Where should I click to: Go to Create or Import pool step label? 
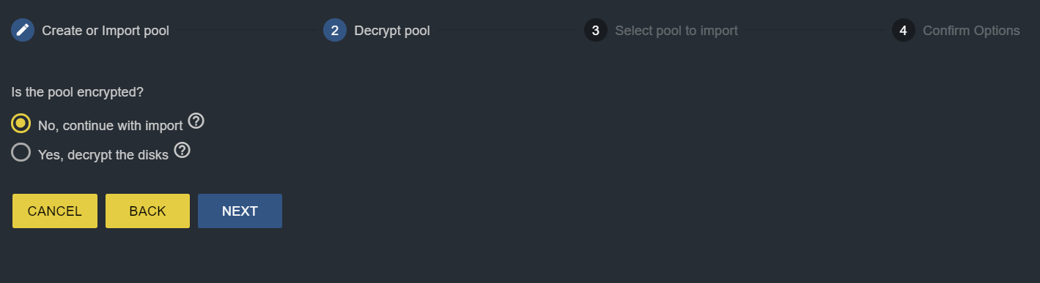click(106, 31)
